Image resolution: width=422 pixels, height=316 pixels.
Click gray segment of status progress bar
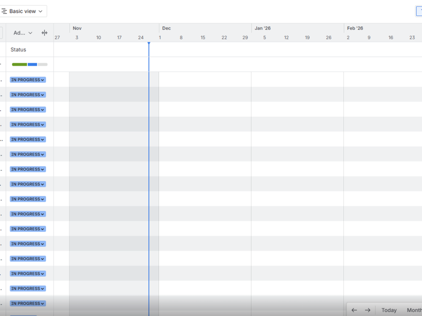(43, 64)
